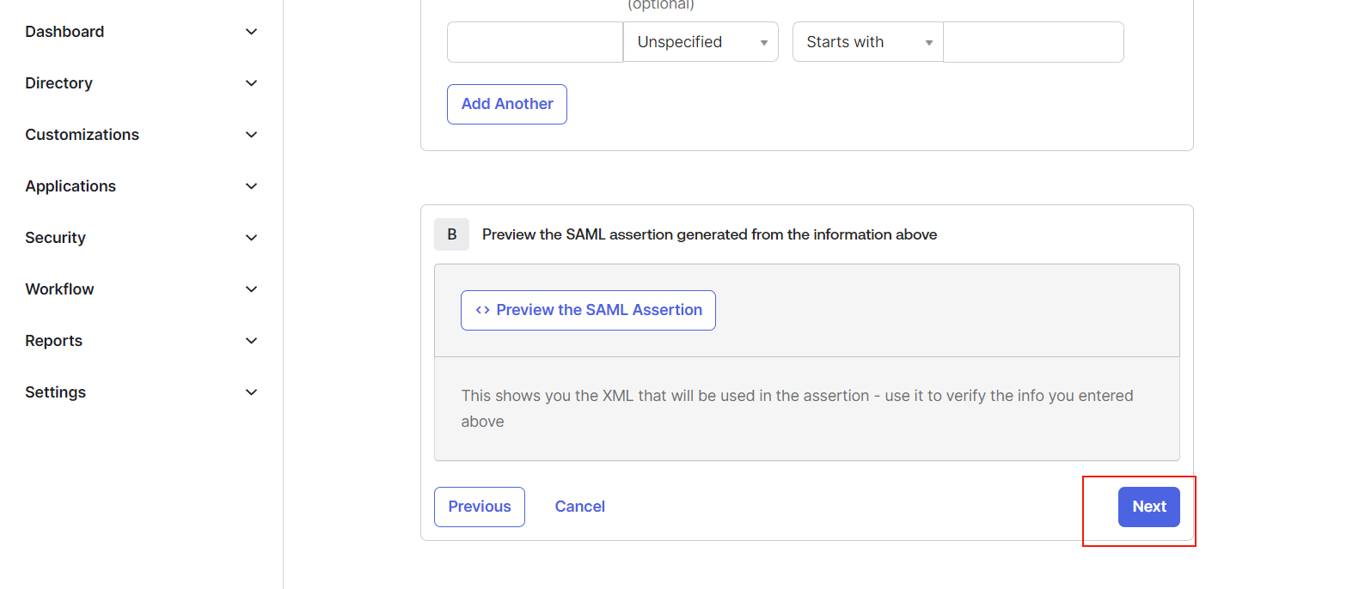Open the Starts with filter dropdown
Screen dimensions: 1371x589
[x=867, y=42]
